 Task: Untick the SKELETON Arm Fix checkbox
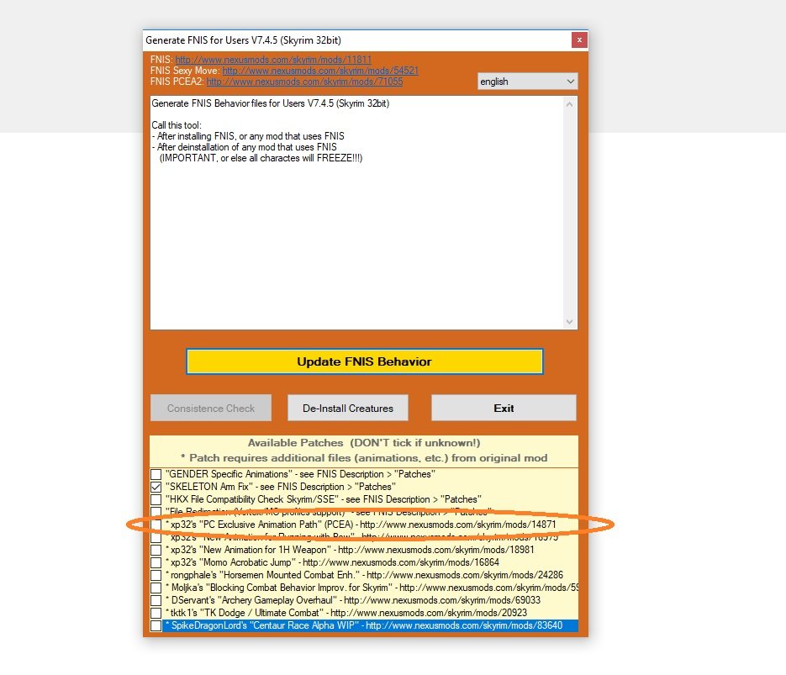point(156,487)
